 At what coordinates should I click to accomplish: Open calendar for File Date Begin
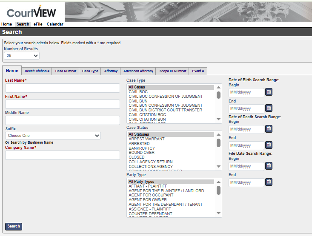[x=269, y=166]
